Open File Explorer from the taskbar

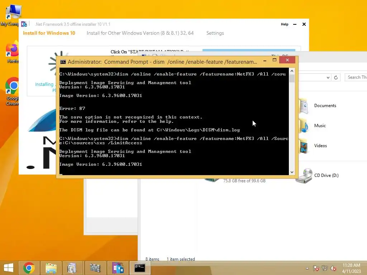51,268
